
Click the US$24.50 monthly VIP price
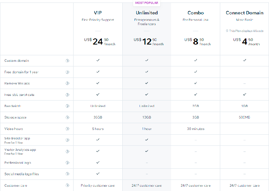tap(99, 42)
